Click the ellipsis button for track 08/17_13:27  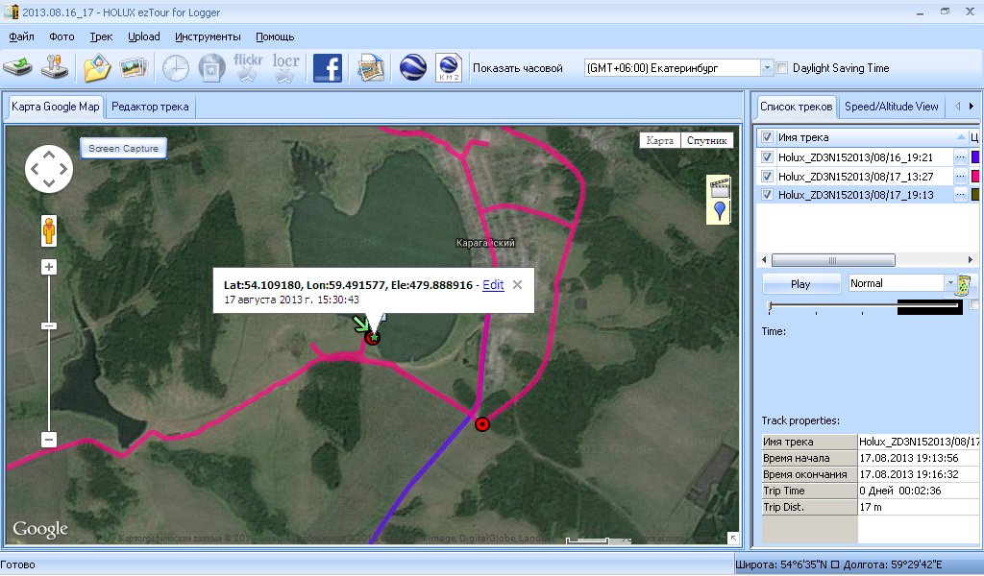point(960,176)
